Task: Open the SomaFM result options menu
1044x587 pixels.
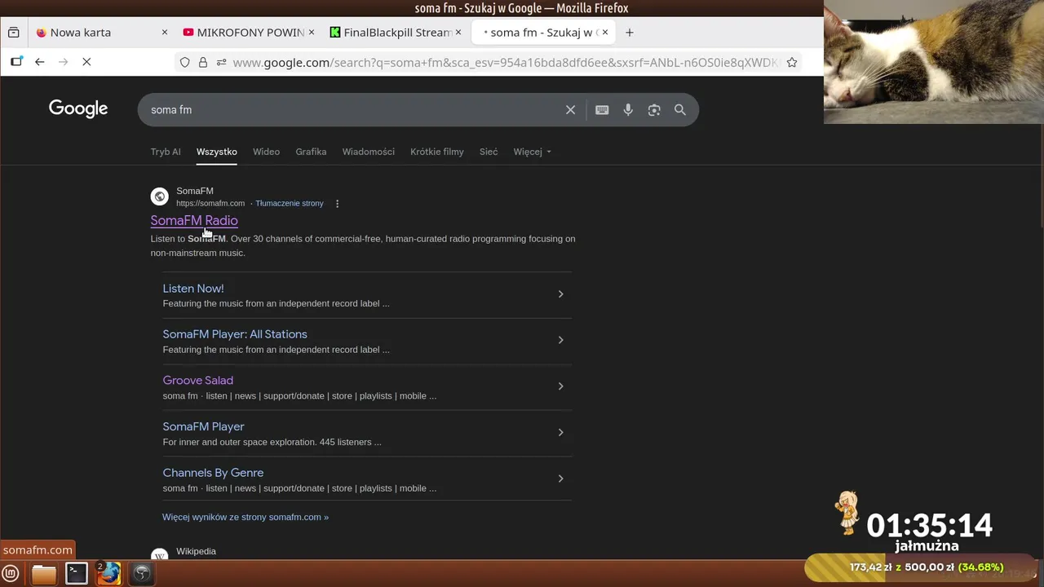Action: point(337,204)
